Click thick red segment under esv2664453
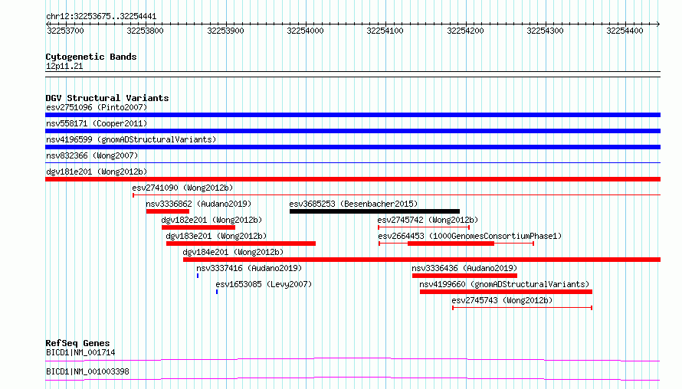The width and height of the screenshot is (682, 389). tap(451, 244)
